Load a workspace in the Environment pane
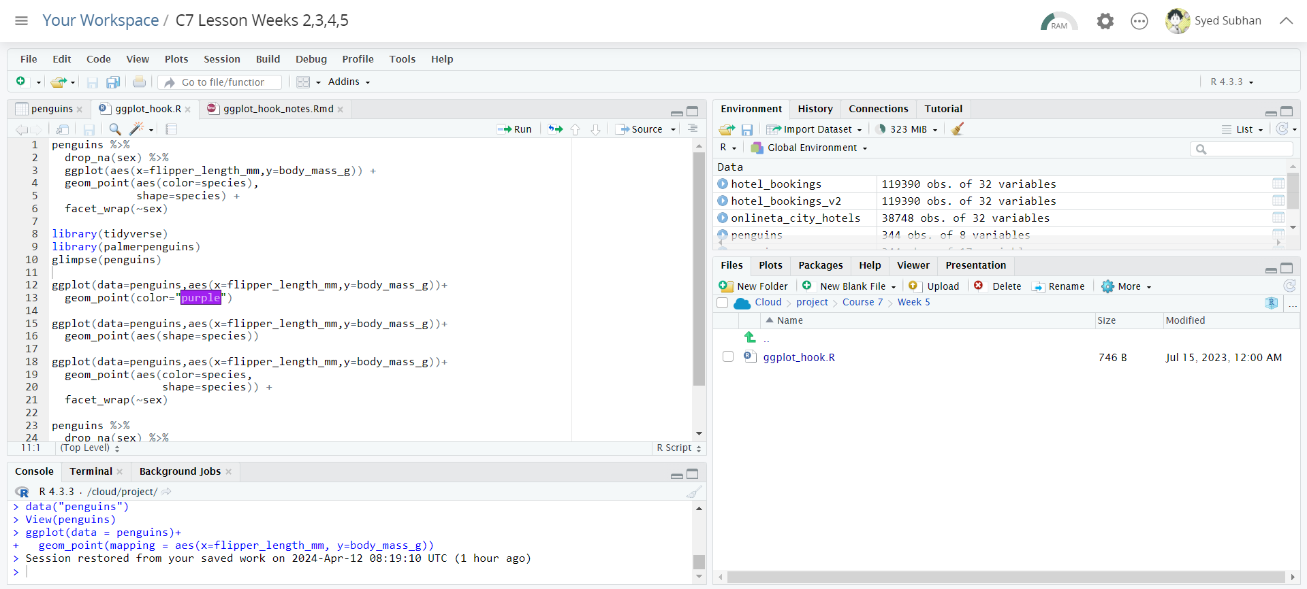This screenshot has height=589, width=1307. 727,129
